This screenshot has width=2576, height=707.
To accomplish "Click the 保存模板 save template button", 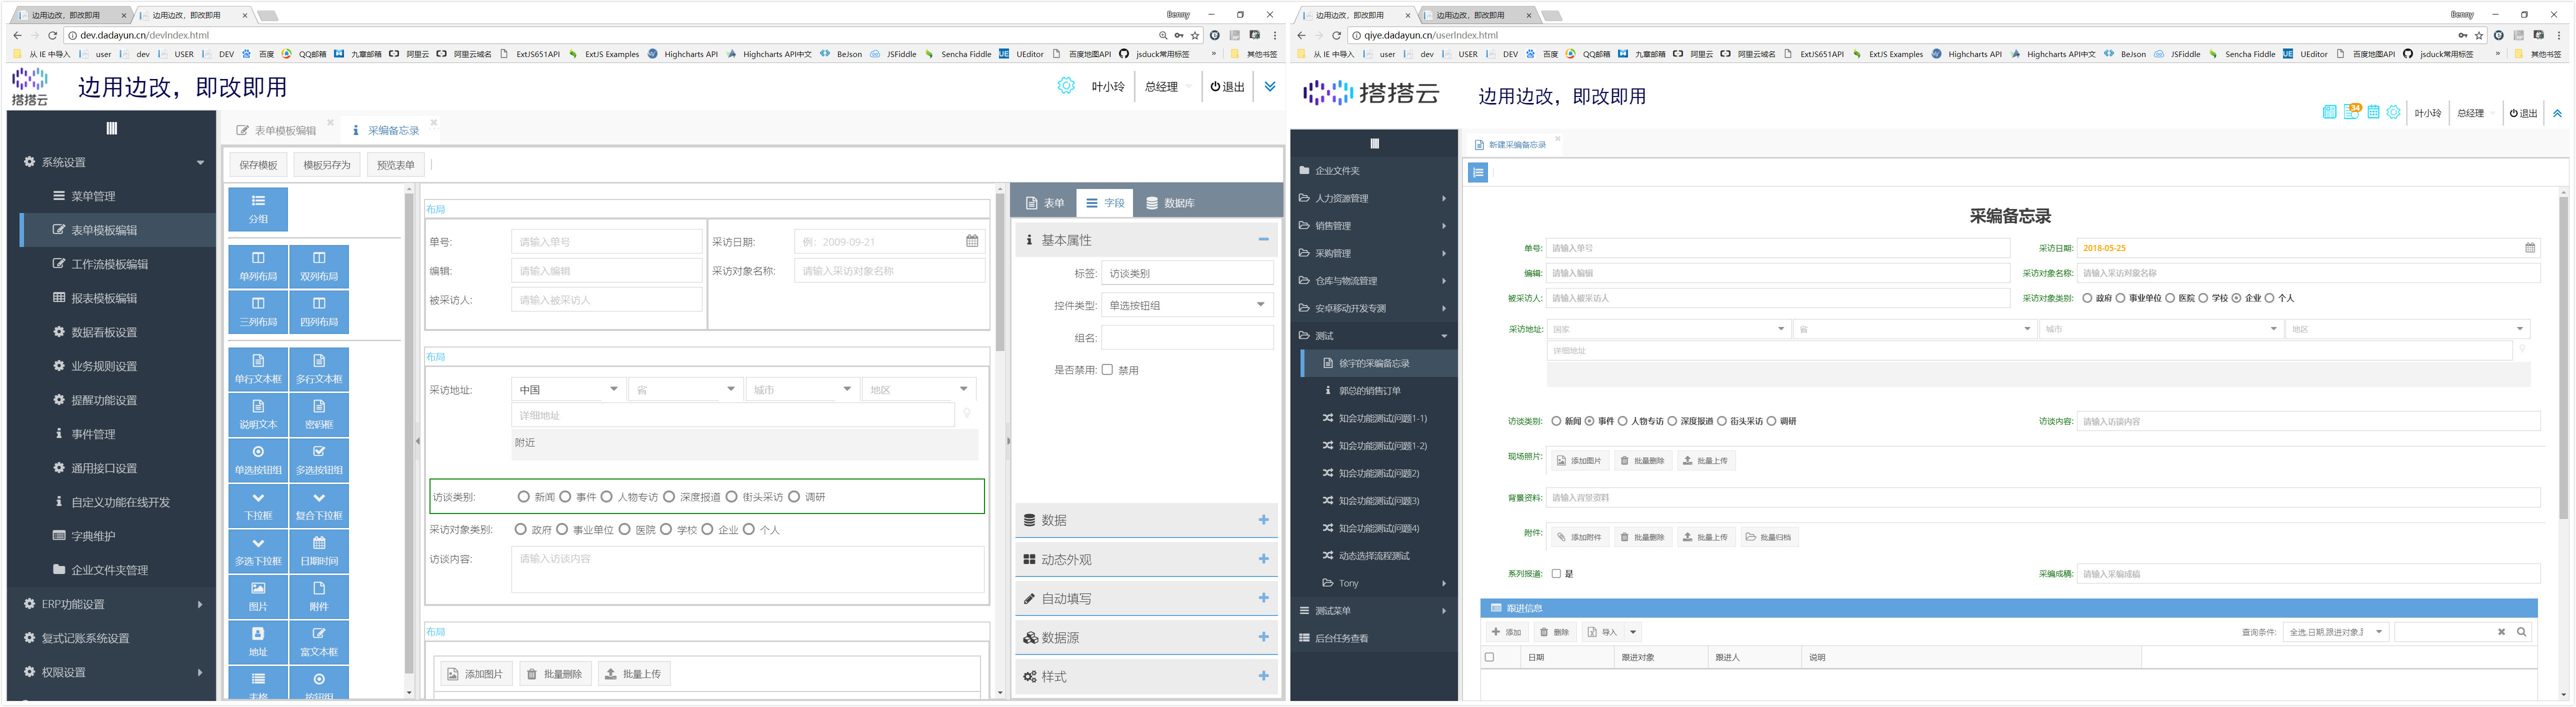I will tap(258, 165).
